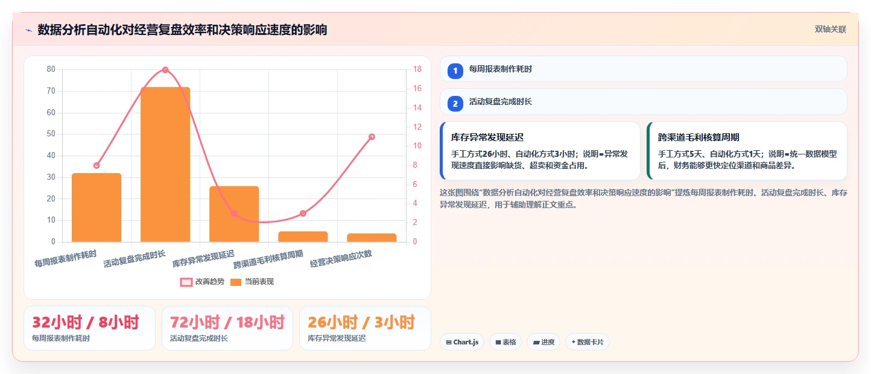Toggle the 改善趋势 legend item
871x374 pixels.
[x=202, y=282]
